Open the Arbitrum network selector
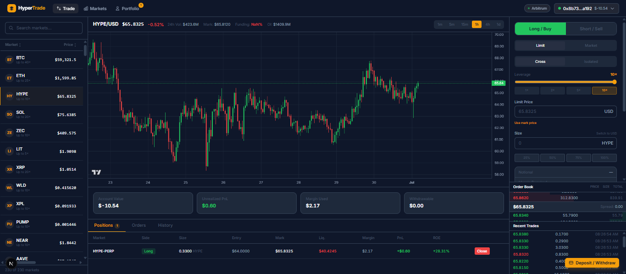 (x=537, y=8)
